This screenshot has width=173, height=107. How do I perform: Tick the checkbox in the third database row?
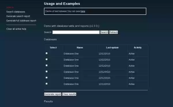tap(46, 65)
